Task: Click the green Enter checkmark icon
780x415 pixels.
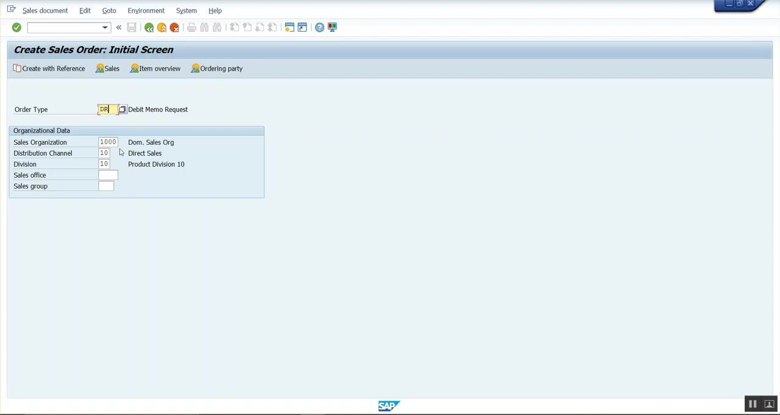Action: pyautogui.click(x=16, y=27)
